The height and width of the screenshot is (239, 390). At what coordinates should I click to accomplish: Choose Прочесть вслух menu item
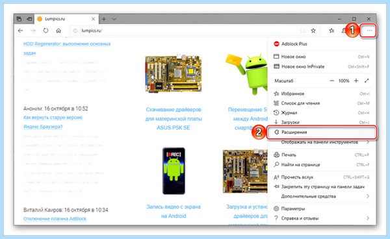[x=322, y=177]
